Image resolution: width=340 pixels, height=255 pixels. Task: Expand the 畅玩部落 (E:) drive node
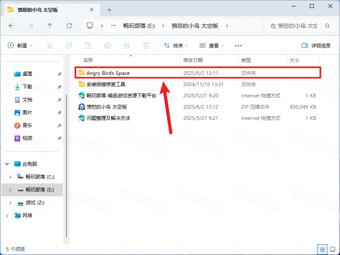point(10,190)
